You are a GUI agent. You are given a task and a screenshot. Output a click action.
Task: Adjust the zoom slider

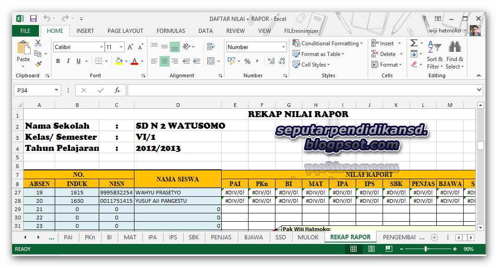pyautogui.click(x=426, y=249)
